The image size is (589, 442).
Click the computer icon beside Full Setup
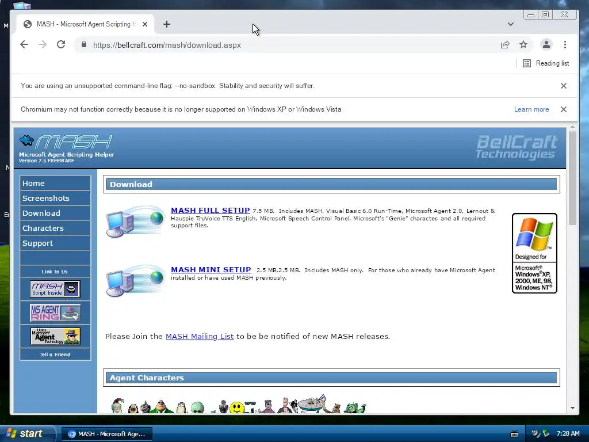pyautogui.click(x=135, y=222)
